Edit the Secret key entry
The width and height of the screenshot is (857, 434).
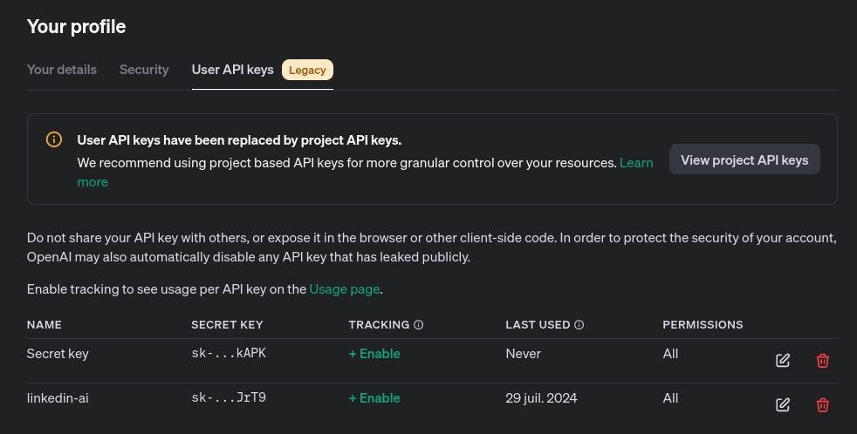(x=783, y=360)
